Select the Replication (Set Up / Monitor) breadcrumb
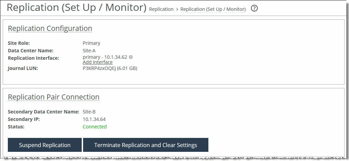The image size is (349, 161). point(213,9)
